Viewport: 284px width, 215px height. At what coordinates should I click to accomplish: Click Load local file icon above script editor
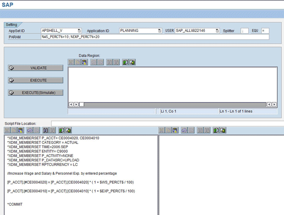coord(61,130)
